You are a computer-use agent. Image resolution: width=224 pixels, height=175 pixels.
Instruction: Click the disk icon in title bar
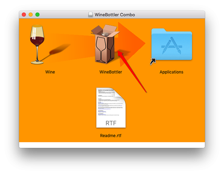point(90,14)
